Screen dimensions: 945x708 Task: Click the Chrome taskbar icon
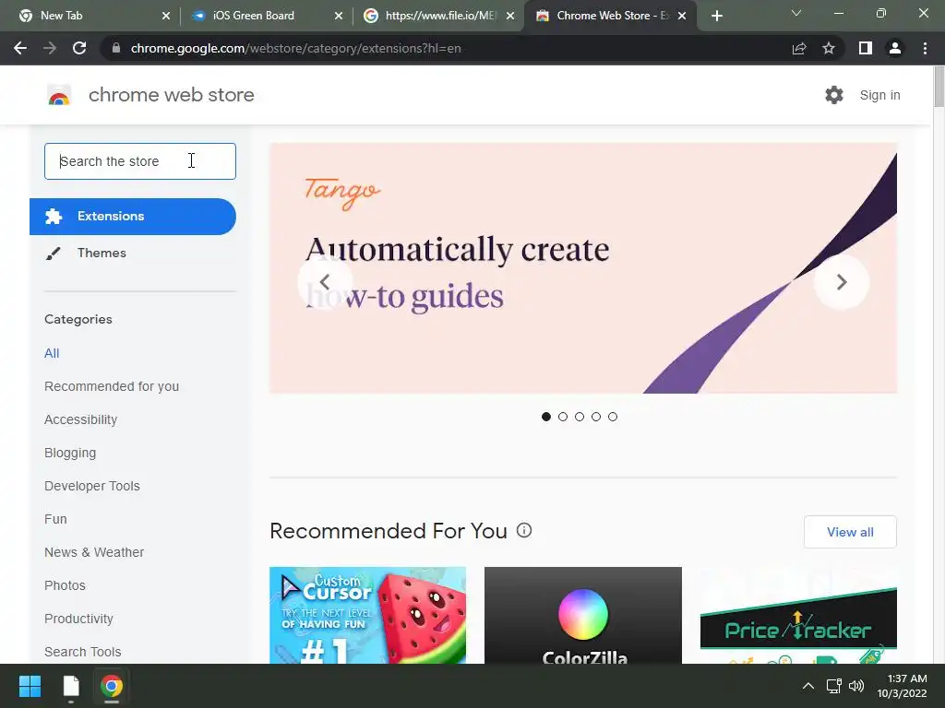coord(112,686)
